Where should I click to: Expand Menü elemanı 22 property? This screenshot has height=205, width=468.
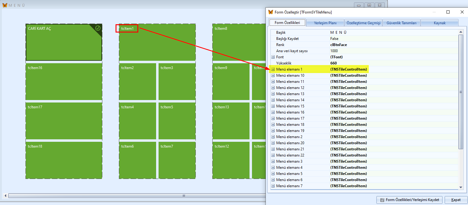coord(273,155)
